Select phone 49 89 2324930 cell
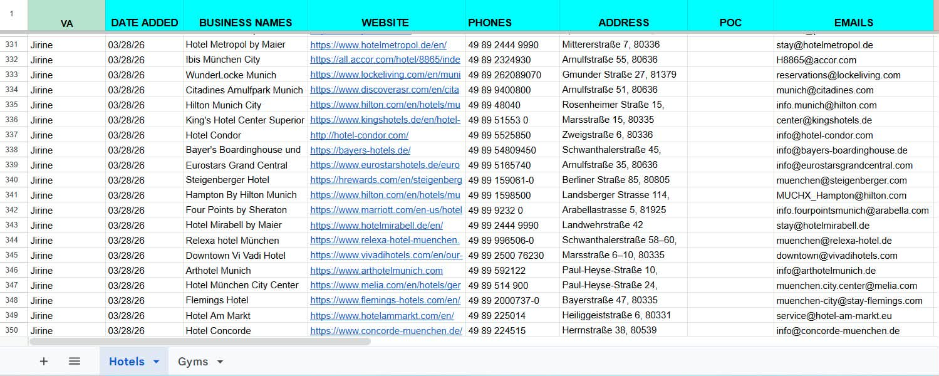Screen dimensions: 939x376 coord(512,60)
